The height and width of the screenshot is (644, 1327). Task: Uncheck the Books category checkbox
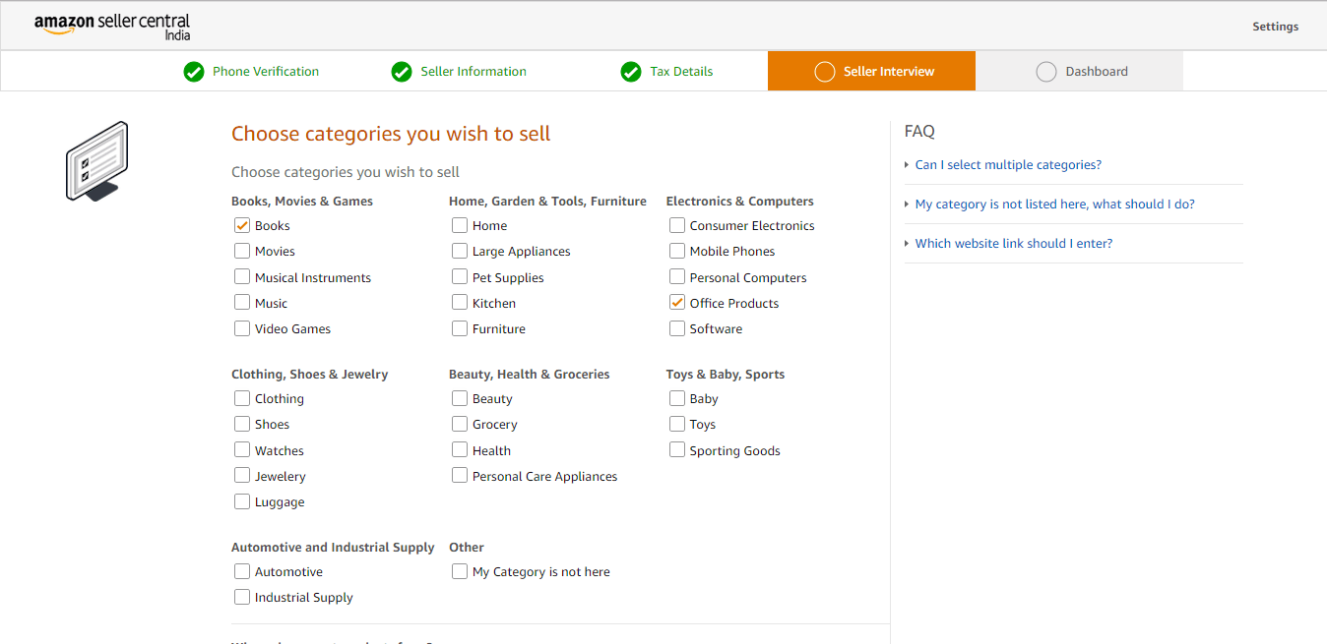click(x=242, y=225)
